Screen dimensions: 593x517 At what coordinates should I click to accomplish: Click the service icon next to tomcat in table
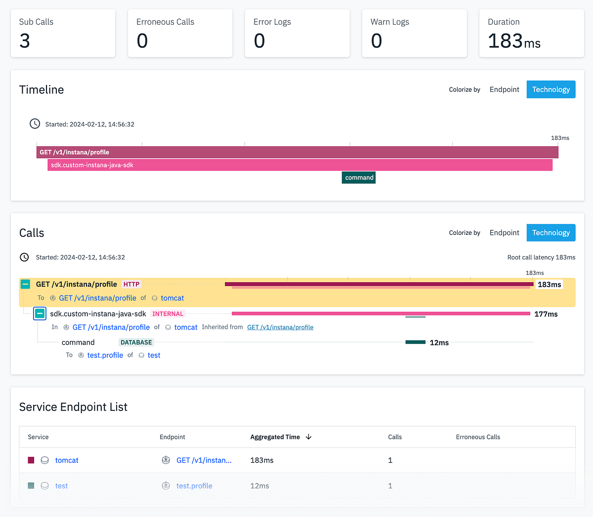pos(44,460)
